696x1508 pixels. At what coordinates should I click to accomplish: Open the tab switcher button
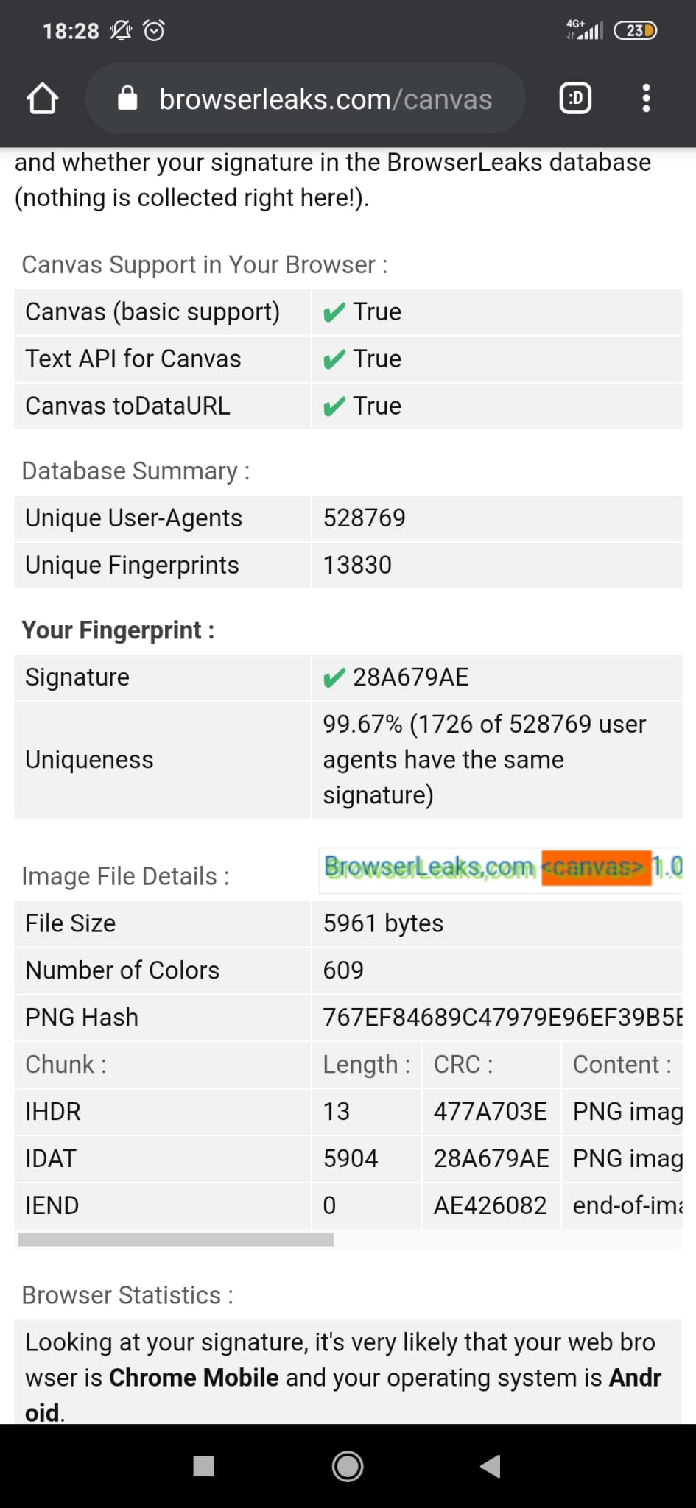click(x=575, y=98)
